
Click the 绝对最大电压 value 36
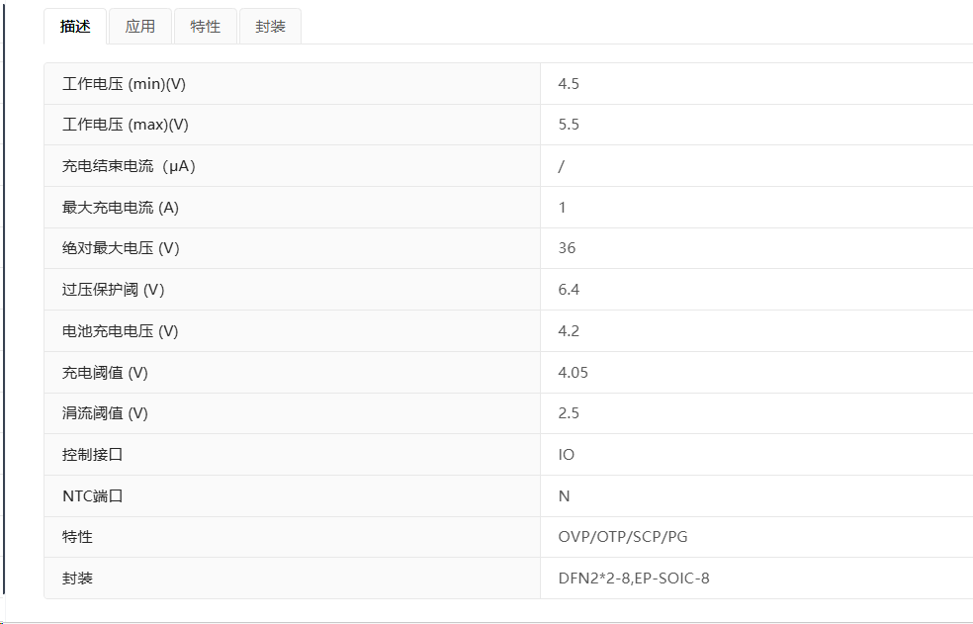pos(568,248)
